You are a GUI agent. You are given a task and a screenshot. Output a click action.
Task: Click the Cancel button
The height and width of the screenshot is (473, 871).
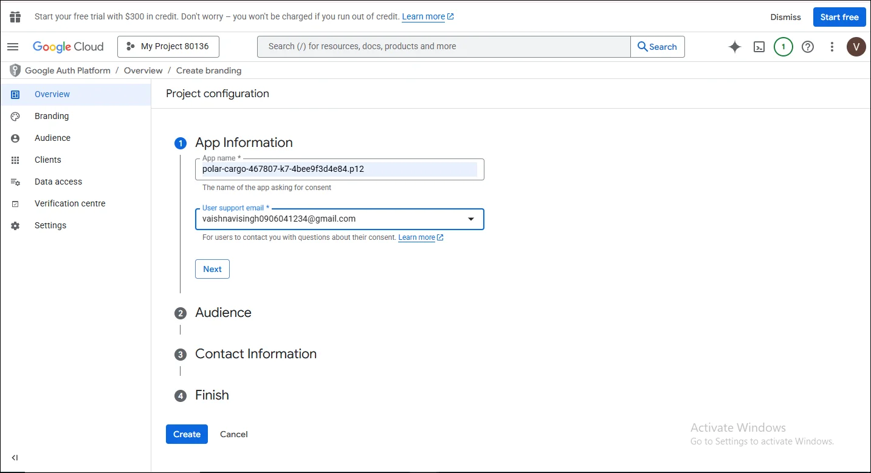(x=234, y=434)
